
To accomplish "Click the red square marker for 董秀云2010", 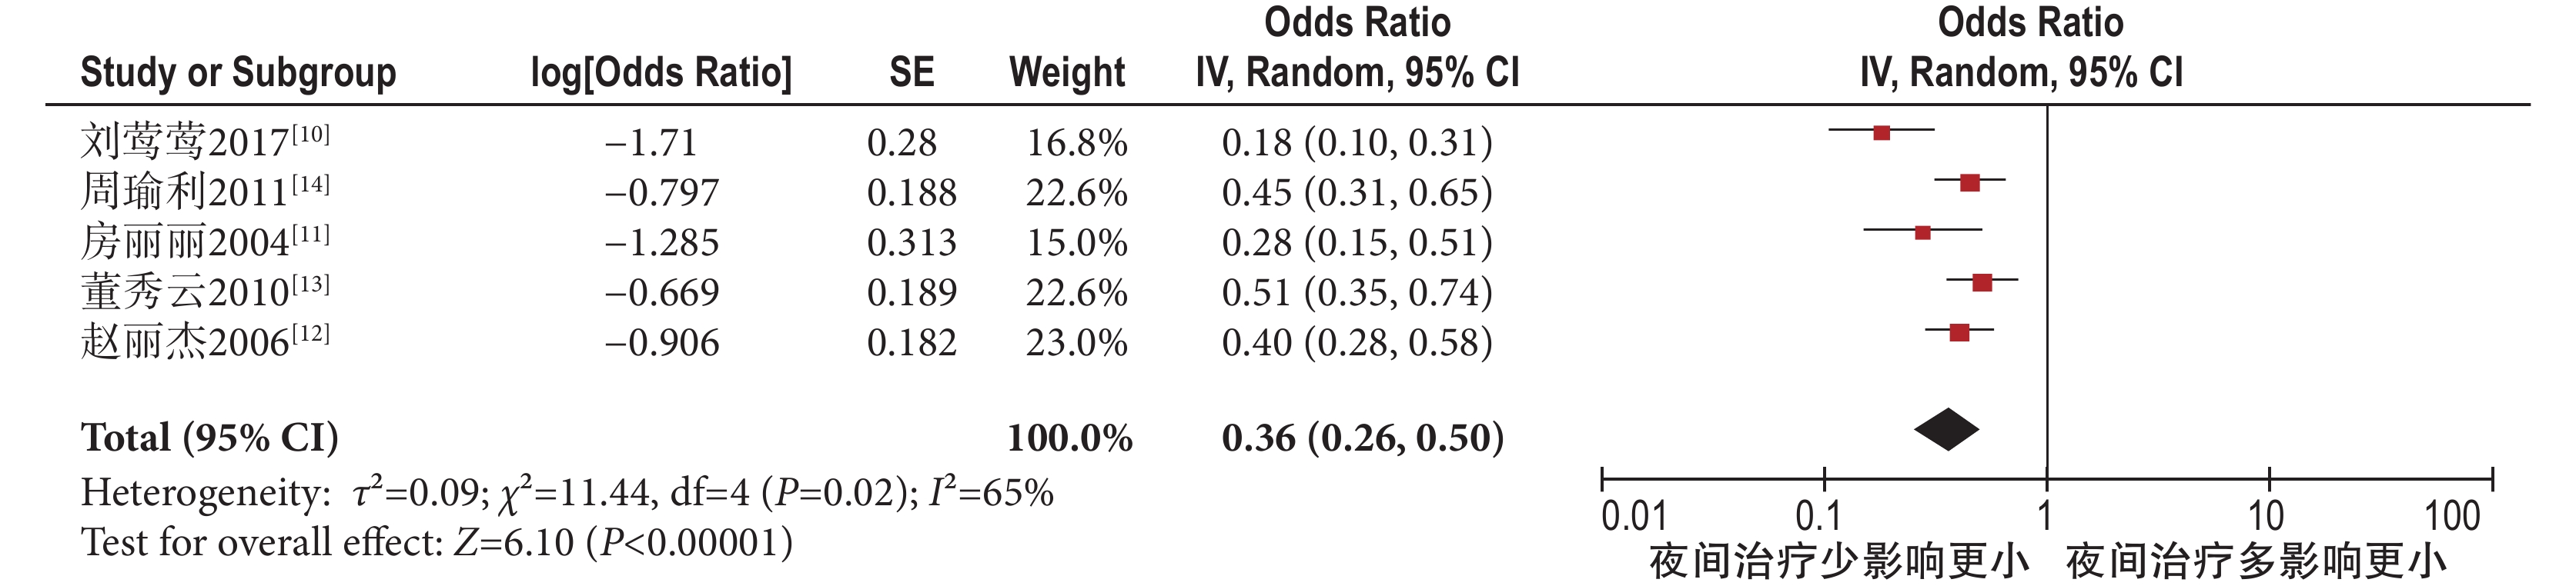I will (x=1981, y=282).
